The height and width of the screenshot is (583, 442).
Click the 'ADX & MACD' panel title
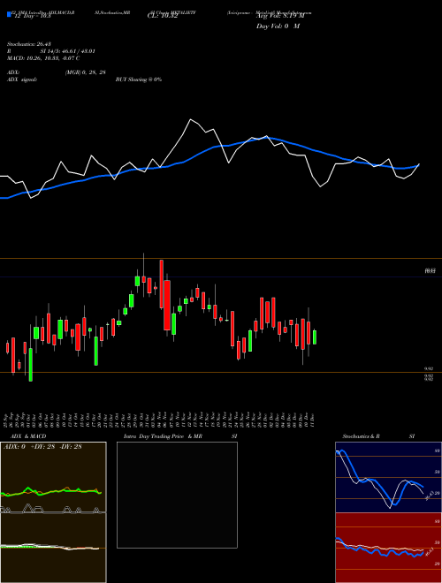pos(28,436)
